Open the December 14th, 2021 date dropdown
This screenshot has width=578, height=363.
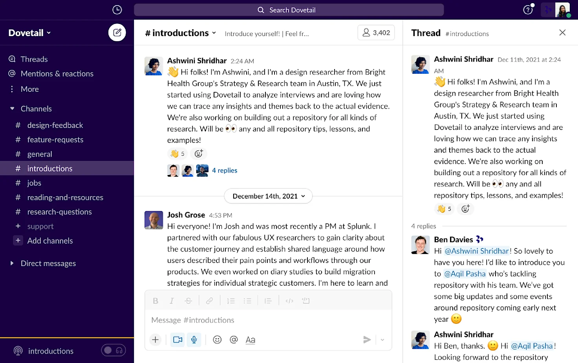pyautogui.click(x=268, y=196)
